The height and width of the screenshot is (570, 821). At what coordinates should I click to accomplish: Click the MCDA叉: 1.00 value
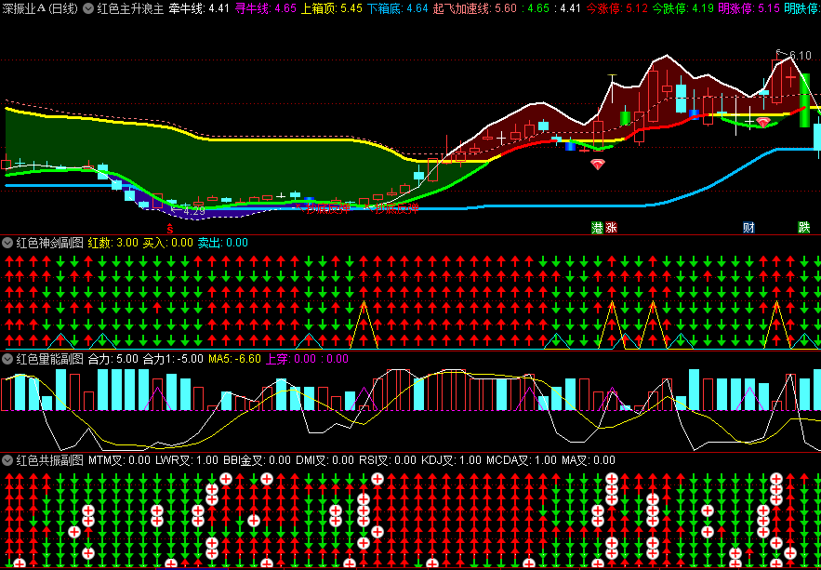pyautogui.click(x=522, y=460)
